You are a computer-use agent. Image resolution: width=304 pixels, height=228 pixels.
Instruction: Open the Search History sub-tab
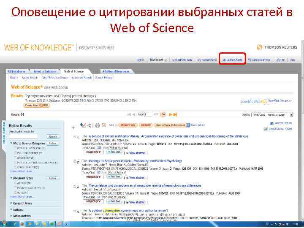pos(104,78)
